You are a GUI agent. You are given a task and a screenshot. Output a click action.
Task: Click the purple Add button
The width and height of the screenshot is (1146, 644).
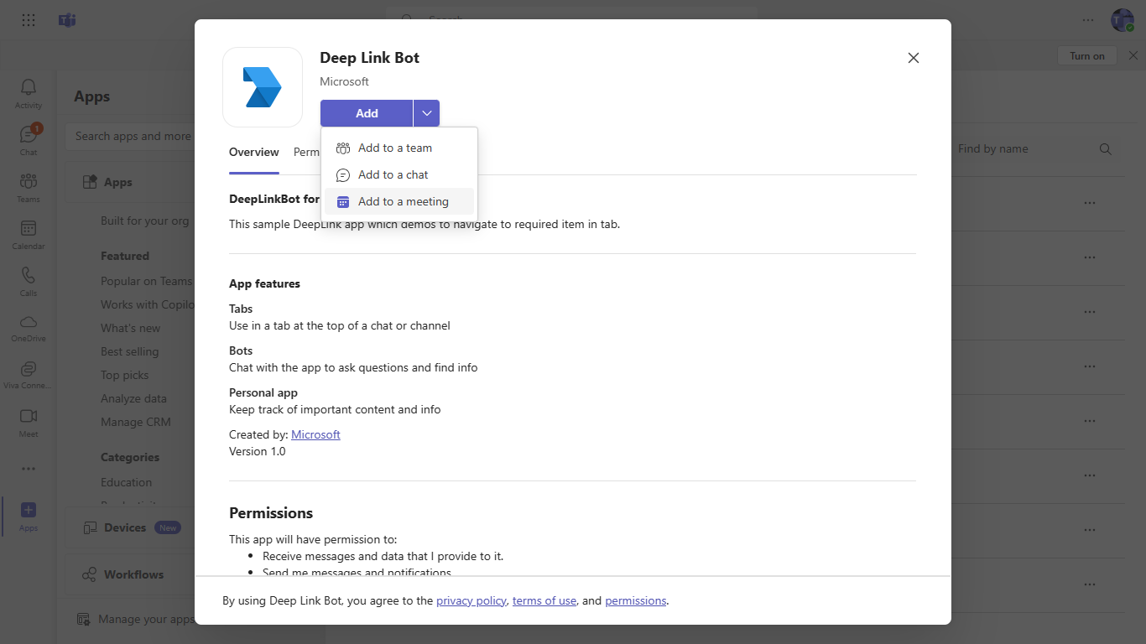(x=367, y=113)
